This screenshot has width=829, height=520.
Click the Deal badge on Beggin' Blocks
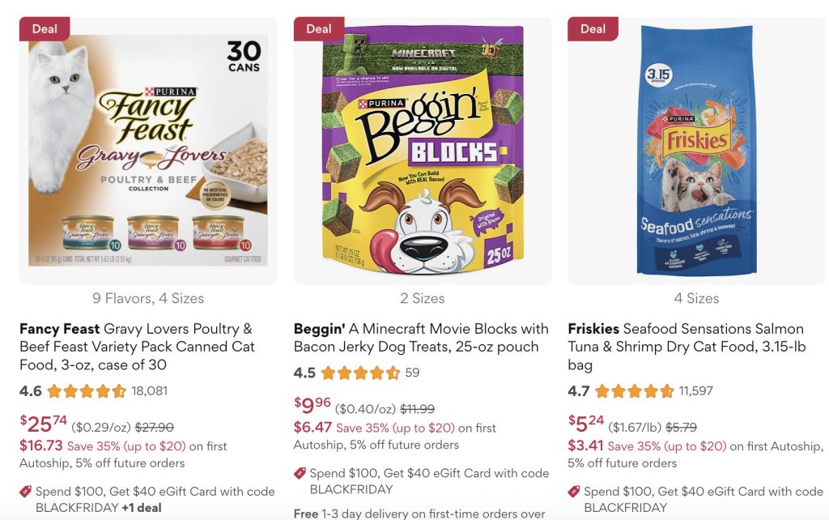click(318, 29)
